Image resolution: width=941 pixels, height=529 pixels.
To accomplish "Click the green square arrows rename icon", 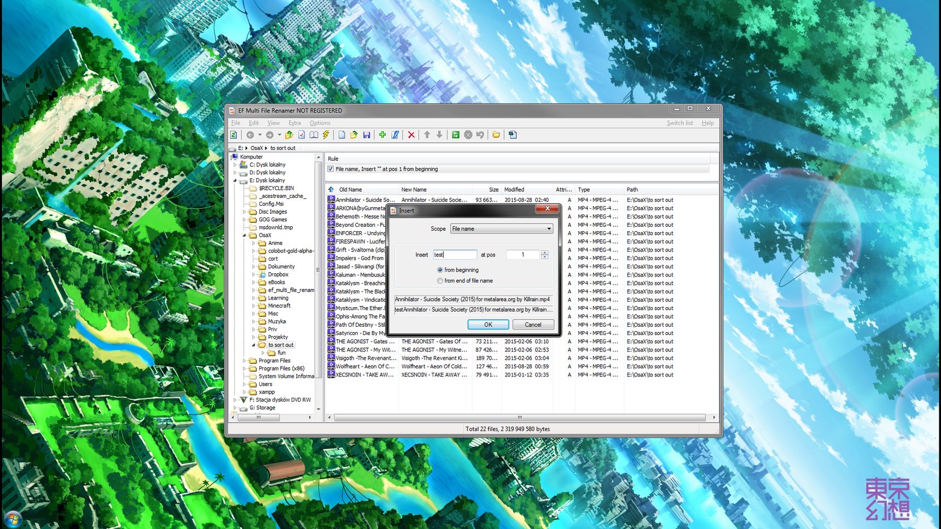I will (456, 135).
